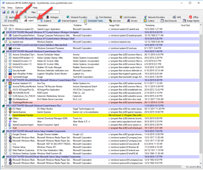Switch to the Image Hijacks tab

click(x=191, y=21)
